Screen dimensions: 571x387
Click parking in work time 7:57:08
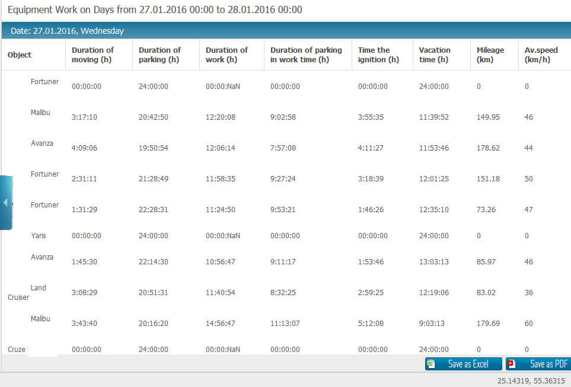tap(283, 148)
